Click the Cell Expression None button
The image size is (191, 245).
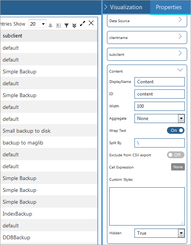tap(178, 167)
